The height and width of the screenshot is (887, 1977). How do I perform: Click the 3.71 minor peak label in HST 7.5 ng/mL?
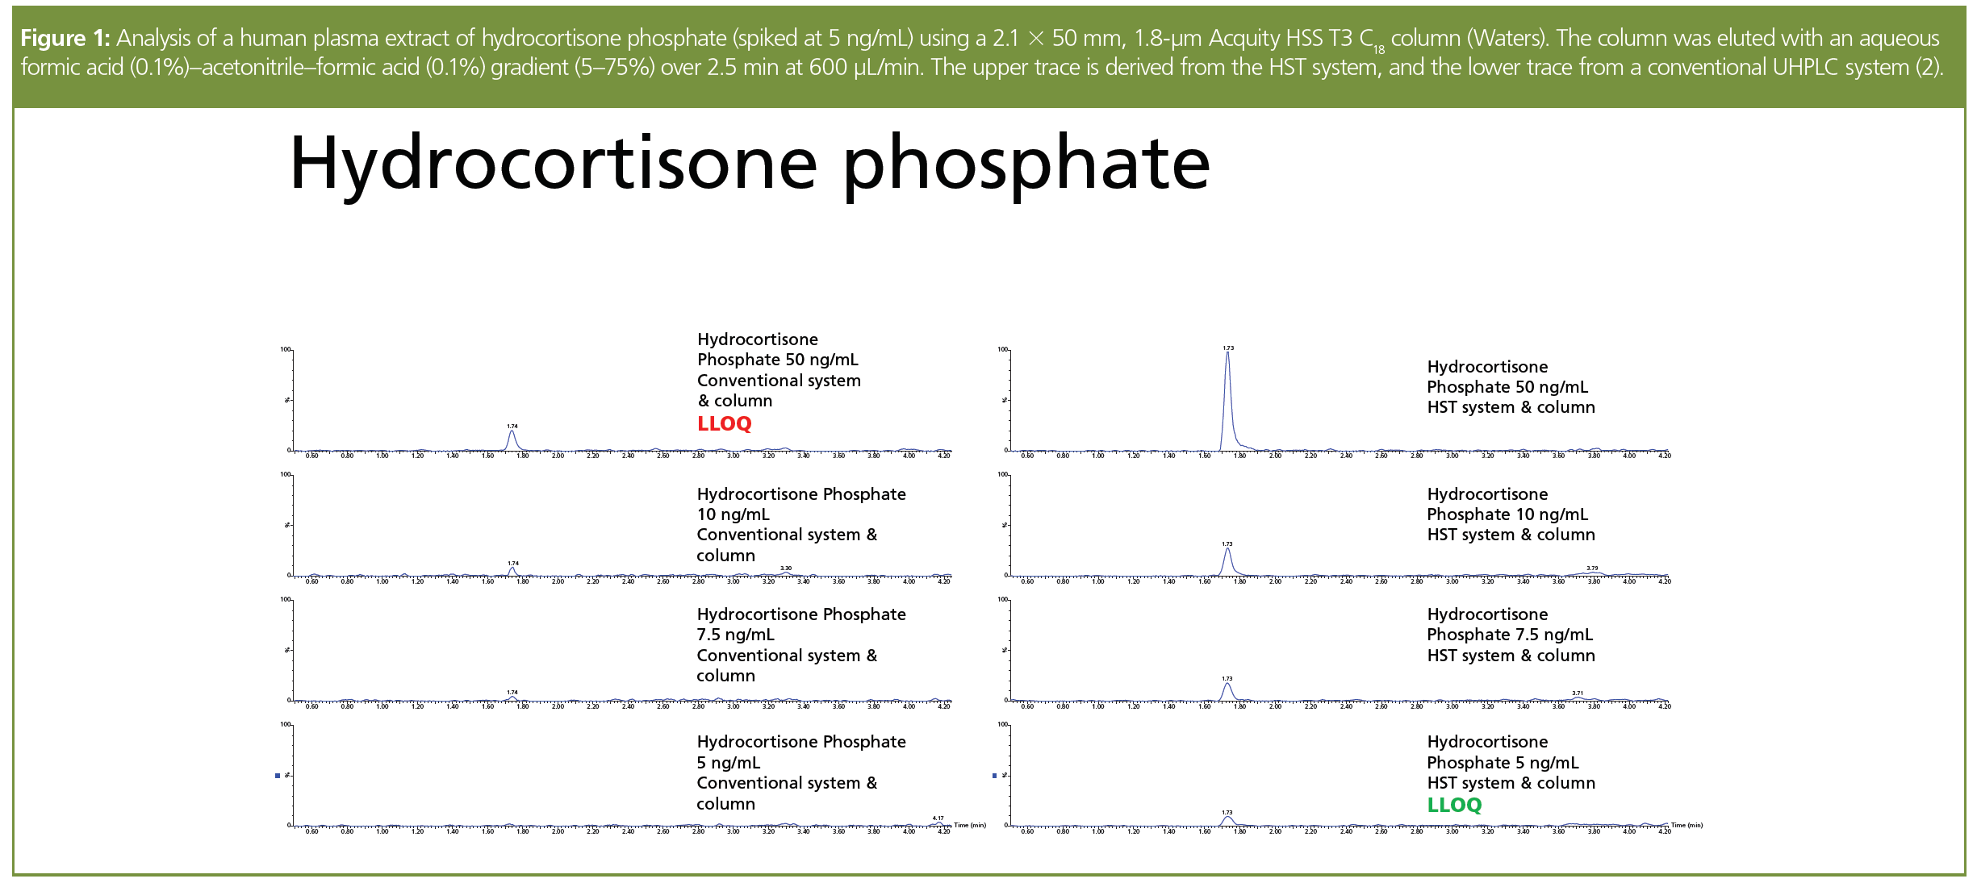point(1578,693)
